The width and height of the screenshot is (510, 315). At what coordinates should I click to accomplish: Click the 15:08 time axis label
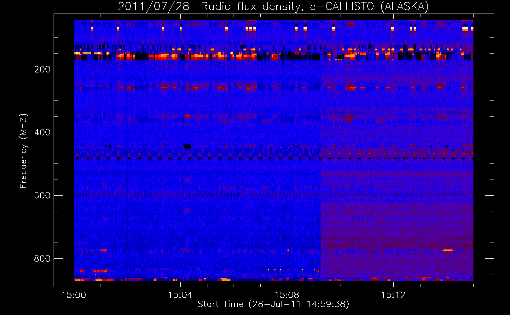click(287, 295)
